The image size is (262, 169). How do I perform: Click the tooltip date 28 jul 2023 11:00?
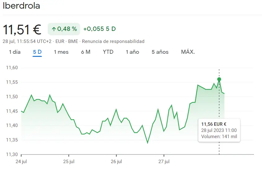pos(219,130)
